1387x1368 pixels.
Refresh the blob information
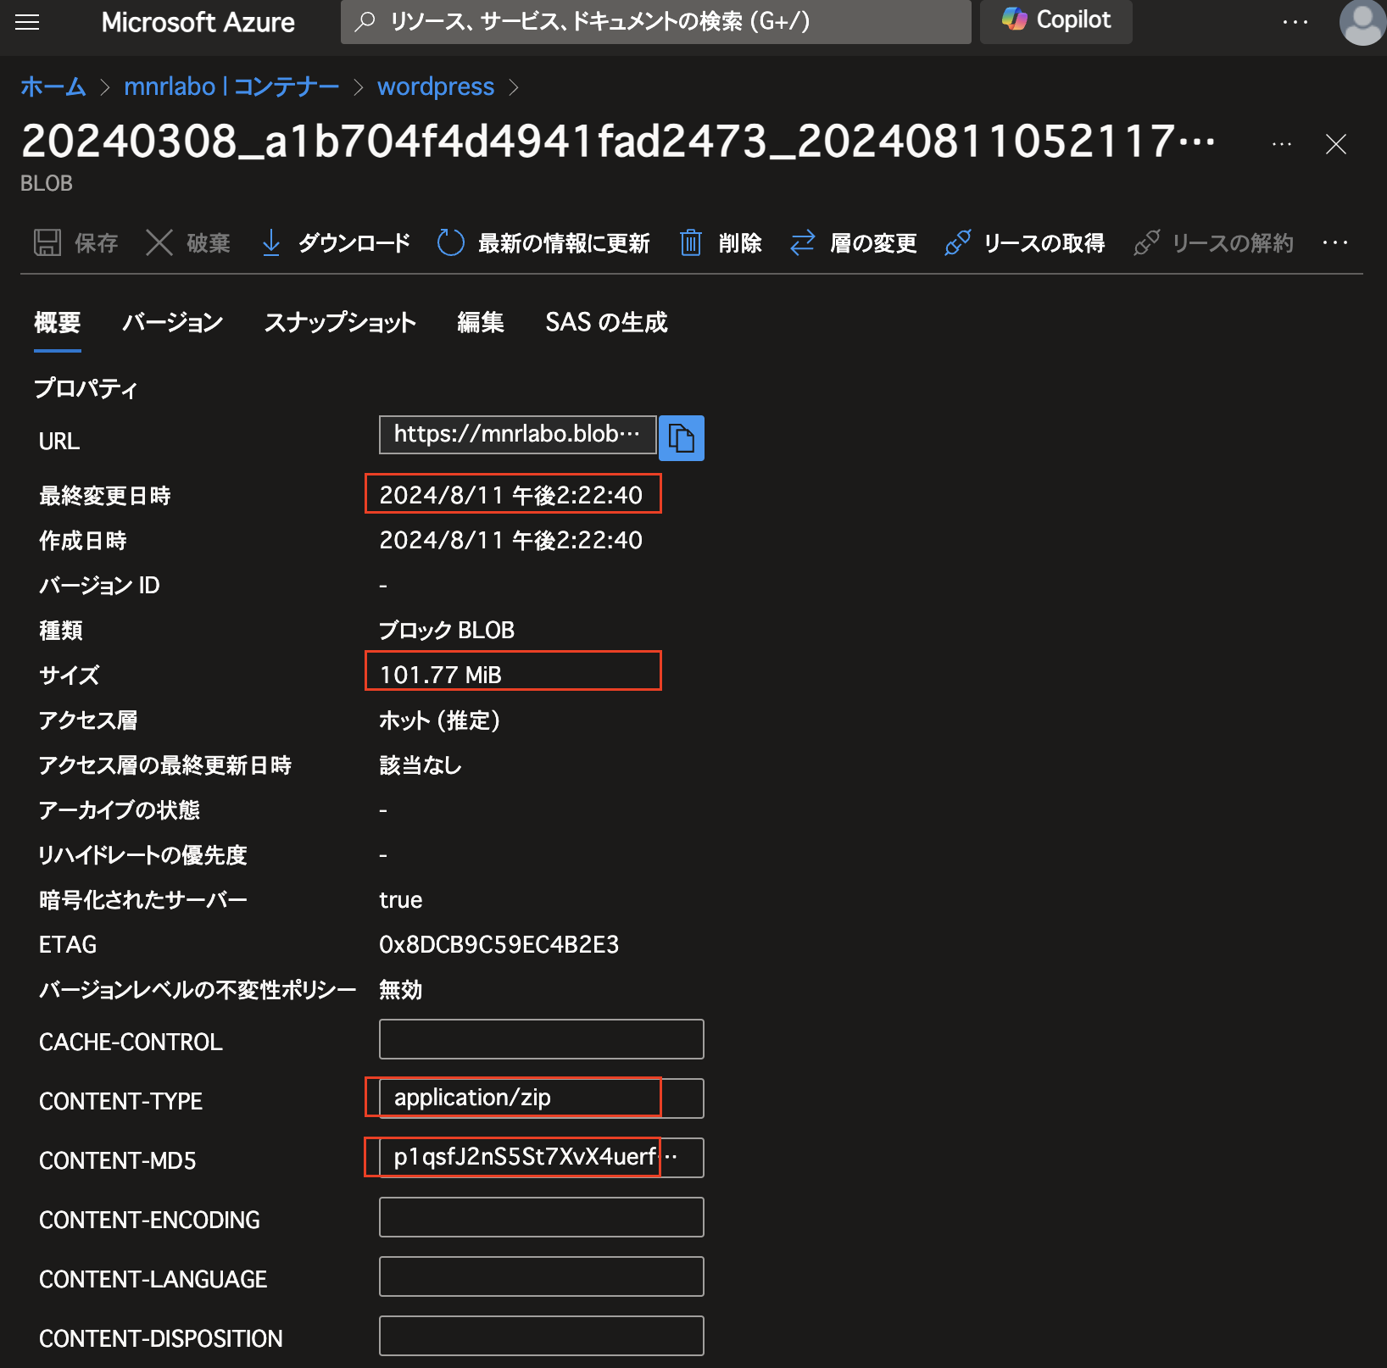tap(544, 243)
